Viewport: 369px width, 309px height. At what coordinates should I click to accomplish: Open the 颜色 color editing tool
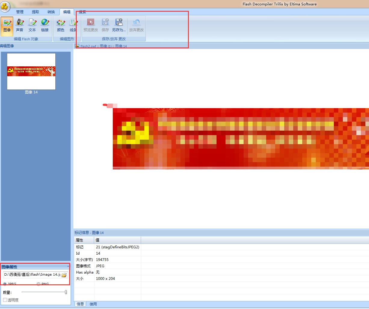click(61, 26)
